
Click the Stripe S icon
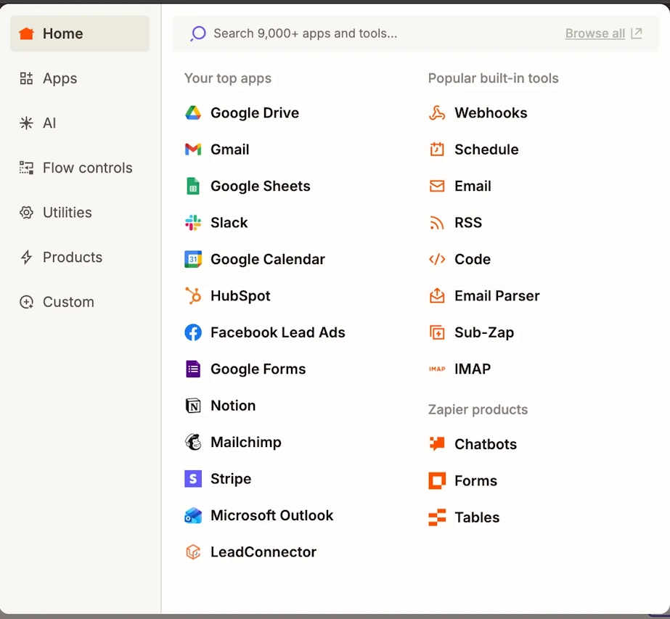pos(193,479)
